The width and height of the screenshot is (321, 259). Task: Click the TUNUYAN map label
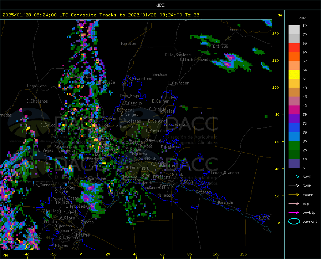pyautogui.click(x=83, y=235)
